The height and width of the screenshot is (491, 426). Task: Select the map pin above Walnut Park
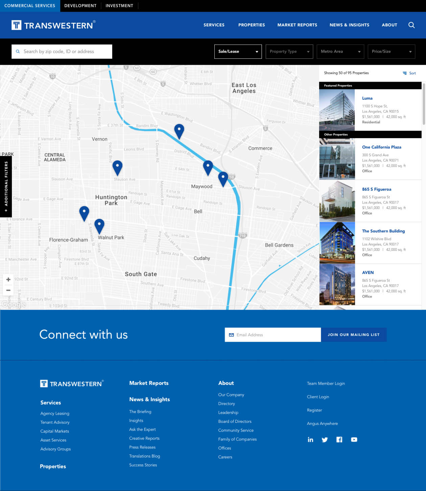(99, 226)
